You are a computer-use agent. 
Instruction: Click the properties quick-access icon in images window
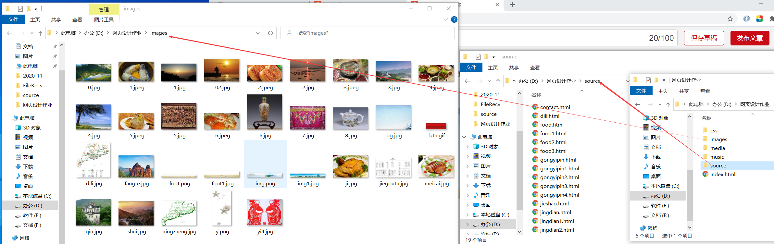tap(20, 9)
